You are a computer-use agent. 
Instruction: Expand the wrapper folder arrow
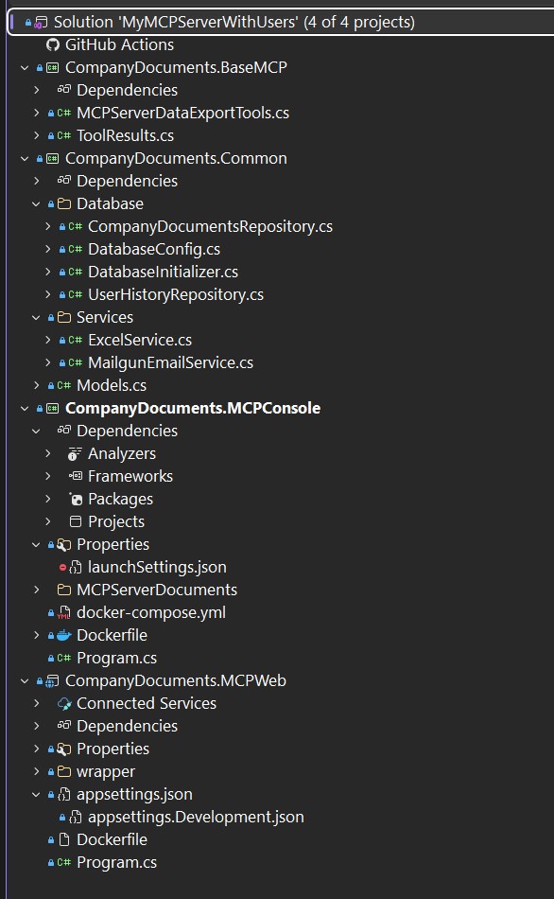(x=36, y=771)
